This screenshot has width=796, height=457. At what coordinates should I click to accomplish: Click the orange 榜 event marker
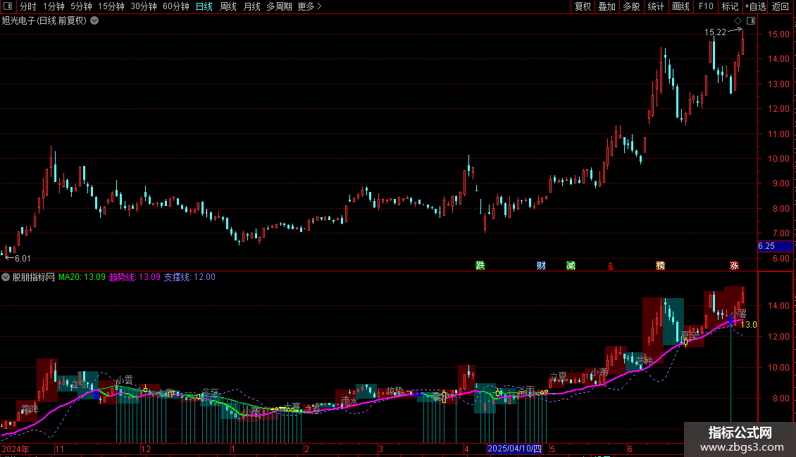(x=661, y=266)
